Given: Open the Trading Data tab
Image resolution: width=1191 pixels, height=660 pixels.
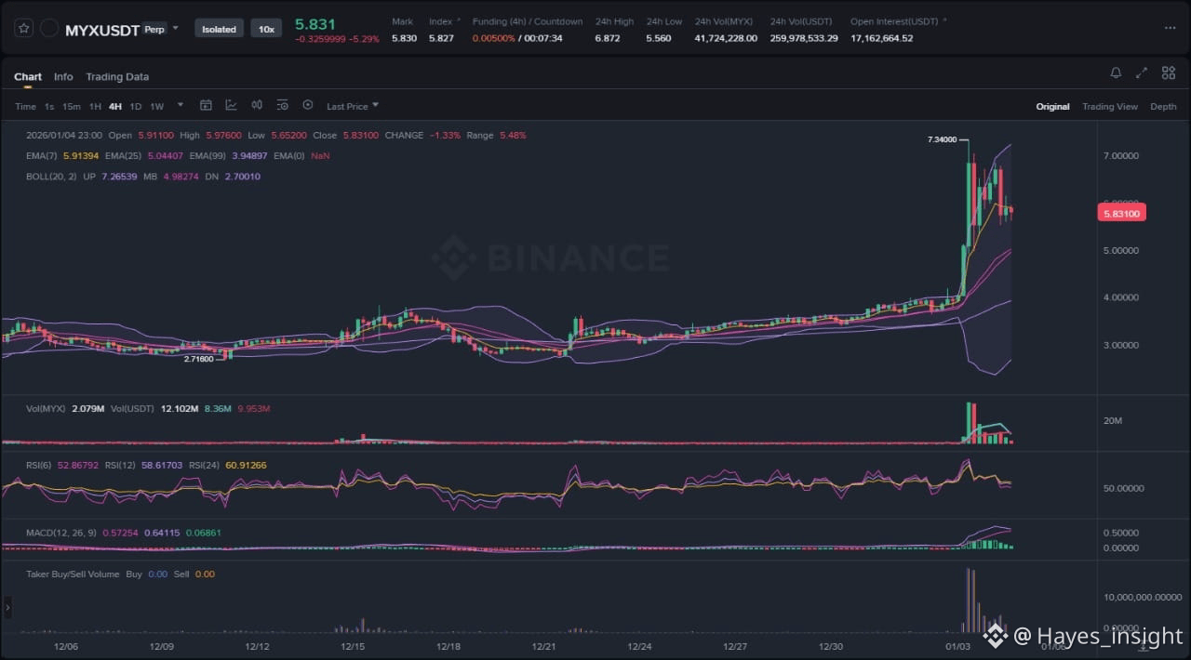Looking at the screenshot, I should (117, 76).
